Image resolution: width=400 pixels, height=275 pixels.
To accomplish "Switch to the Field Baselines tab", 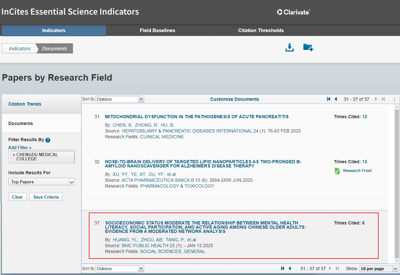I will tap(157, 30).
